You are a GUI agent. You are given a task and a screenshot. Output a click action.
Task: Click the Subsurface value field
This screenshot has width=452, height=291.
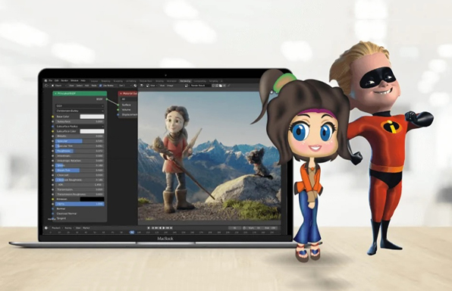tap(80, 121)
